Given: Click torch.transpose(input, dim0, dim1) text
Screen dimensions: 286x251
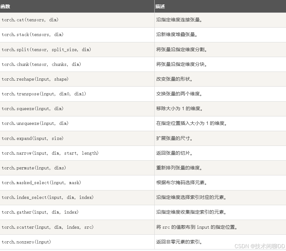Looking at the screenshot, I should pos(44,94).
